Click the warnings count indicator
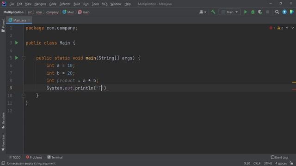Viewport: 296px width, 166px height. pyautogui.click(x=280, y=28)
